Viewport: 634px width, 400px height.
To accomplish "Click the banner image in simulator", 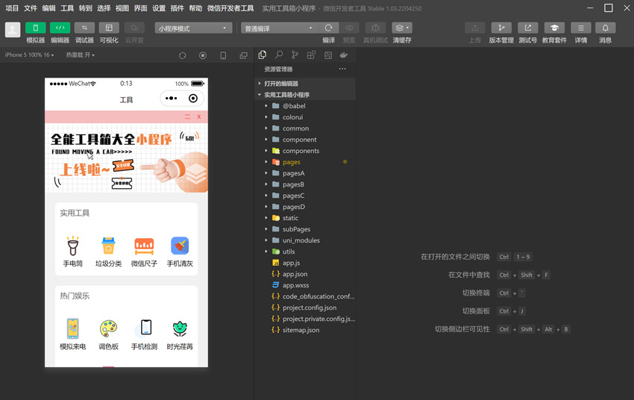I will coord(127,157).
